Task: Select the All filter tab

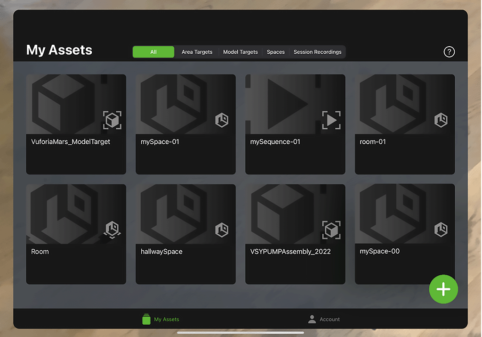Action: coord(153,52)
